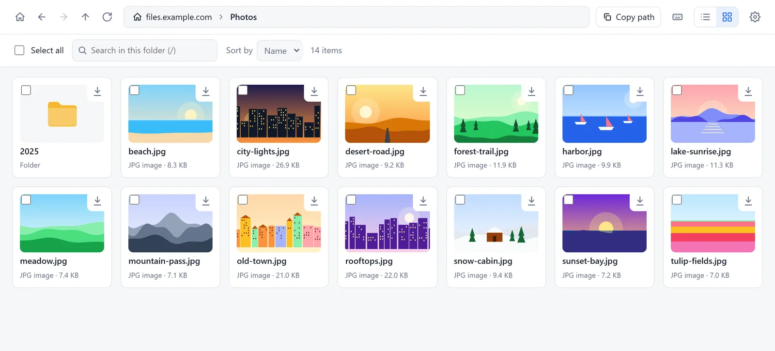Open the Sort by Name dropdown
775x351 pixels.
pos(279,50)
